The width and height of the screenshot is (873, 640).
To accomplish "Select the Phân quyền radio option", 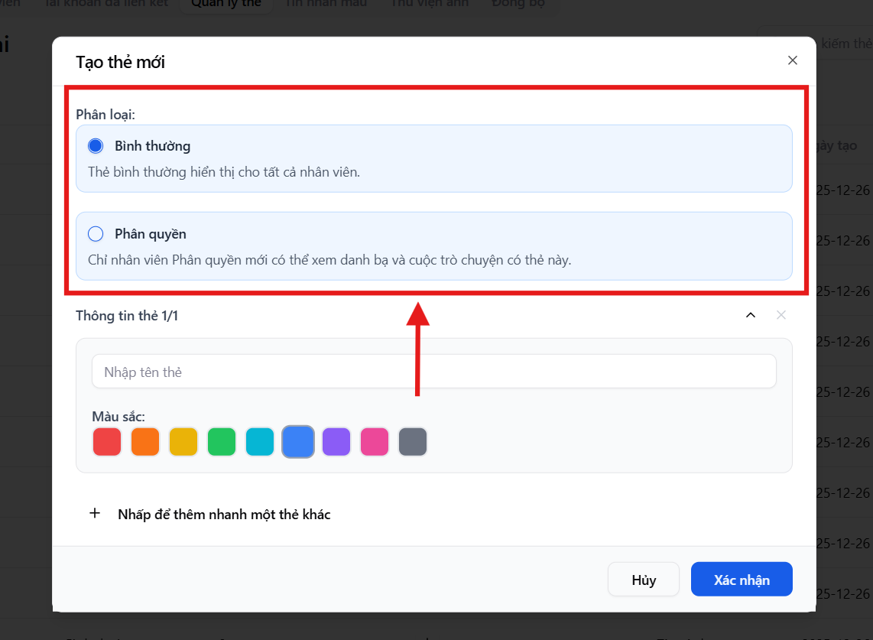I will tap(96, 234).
